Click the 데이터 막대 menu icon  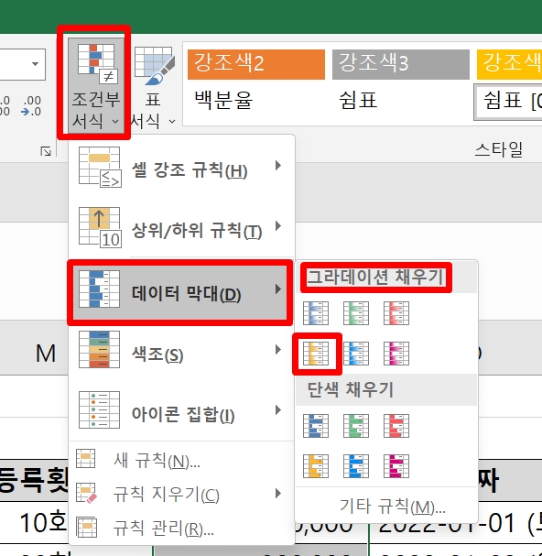point(99,289)
